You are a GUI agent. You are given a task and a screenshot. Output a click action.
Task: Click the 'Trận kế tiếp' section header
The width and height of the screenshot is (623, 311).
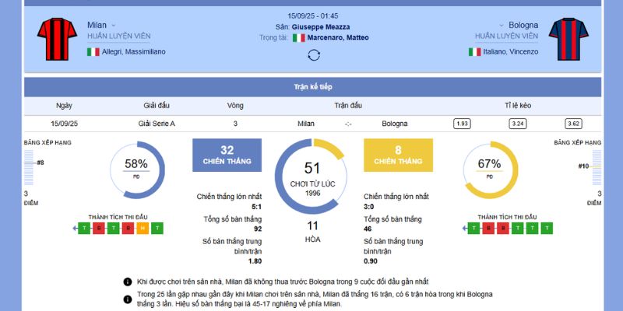tap(311, 86)
